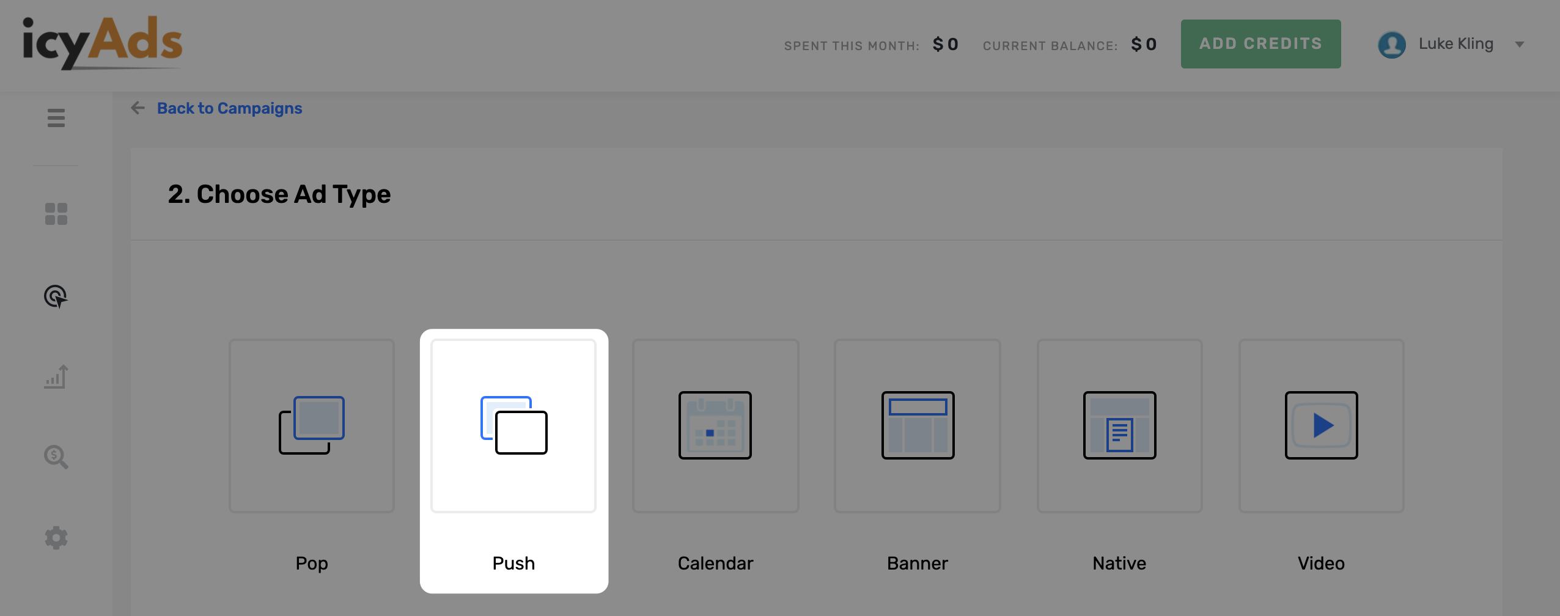1560x616 pixels.
Task: Open the dollar magnifier search icon
Action: (56, 457)
